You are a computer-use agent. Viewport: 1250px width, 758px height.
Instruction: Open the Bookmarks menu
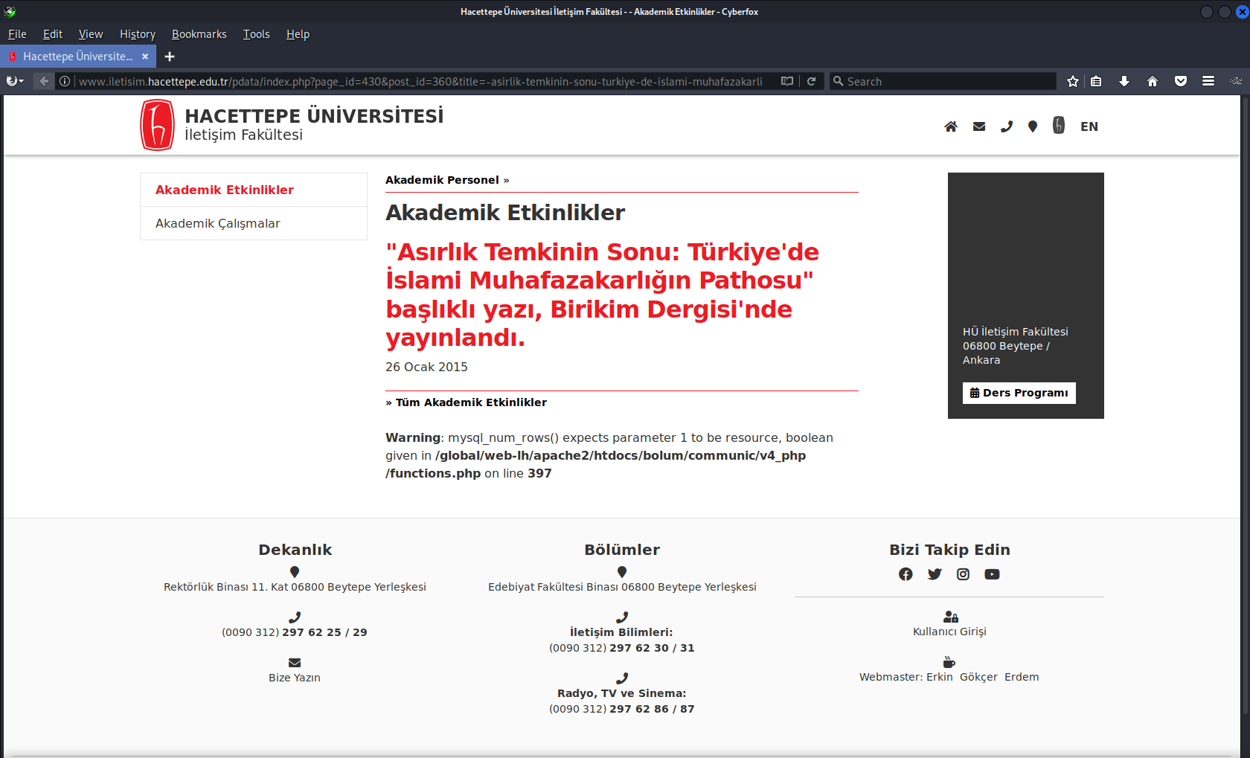(199, 34)
